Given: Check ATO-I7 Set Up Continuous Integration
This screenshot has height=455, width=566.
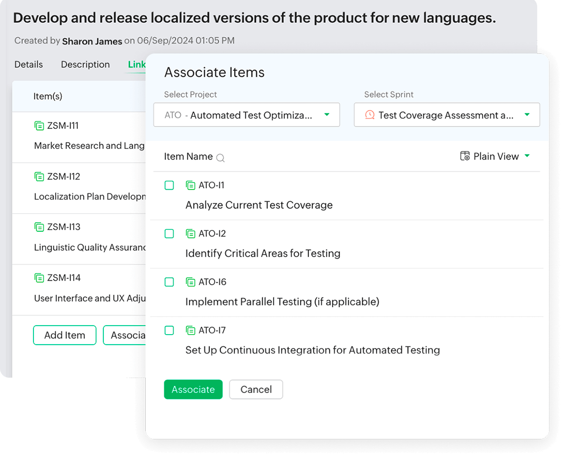Looking at the screenshot, I should (x=169, y=330).
